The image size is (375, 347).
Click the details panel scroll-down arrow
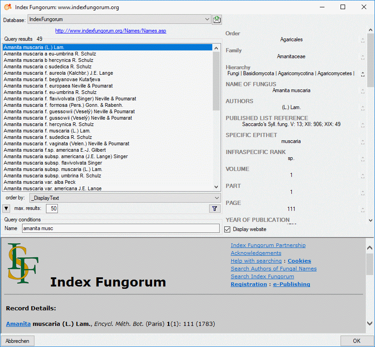tap(370, 220)
